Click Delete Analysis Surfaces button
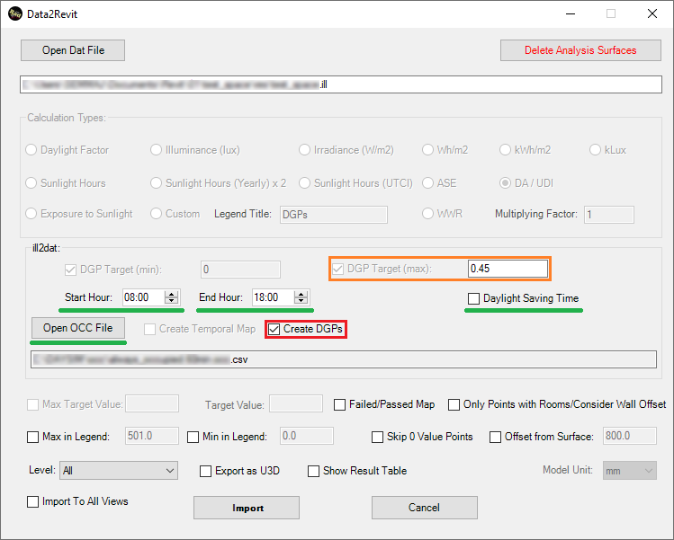 coord(580,50)
